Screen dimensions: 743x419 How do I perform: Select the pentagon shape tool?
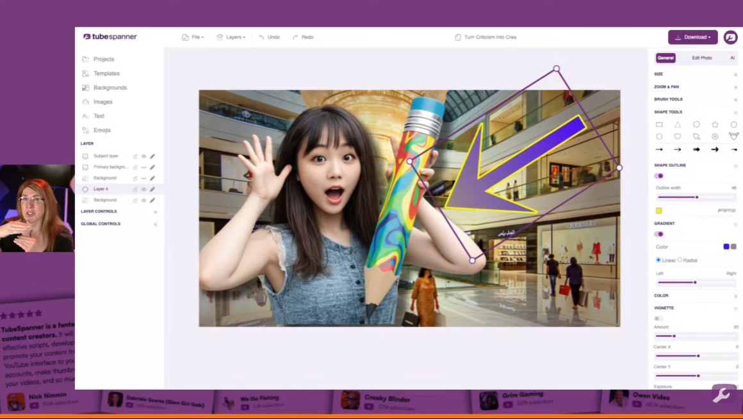coord(733,125)
